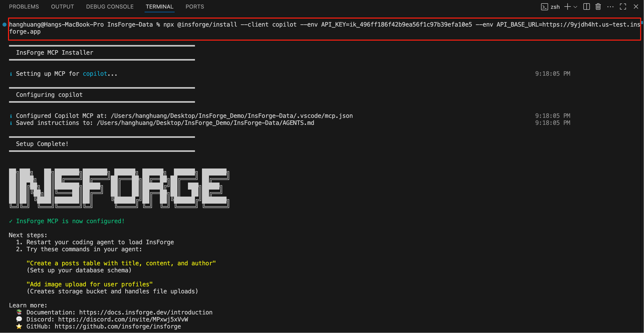This screenshot has height=333, width=644.
Task: Create a new terminal with plus icon
Action: click(x=567, y=7)
